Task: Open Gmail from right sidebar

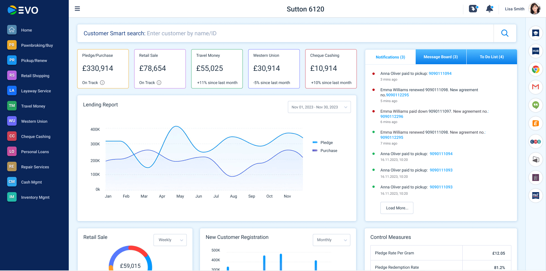Action: click(535, 87)
